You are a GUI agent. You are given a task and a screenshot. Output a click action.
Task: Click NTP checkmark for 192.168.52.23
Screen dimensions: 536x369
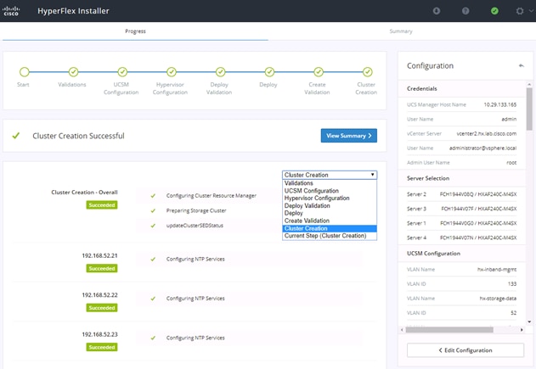(153, 338)
